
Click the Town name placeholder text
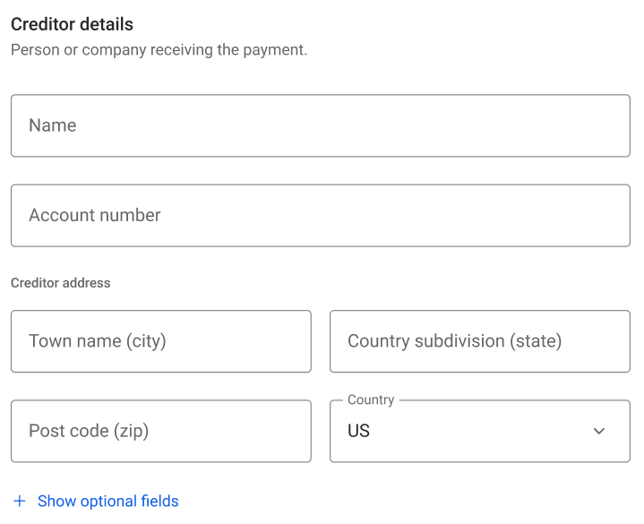(98, 341)
